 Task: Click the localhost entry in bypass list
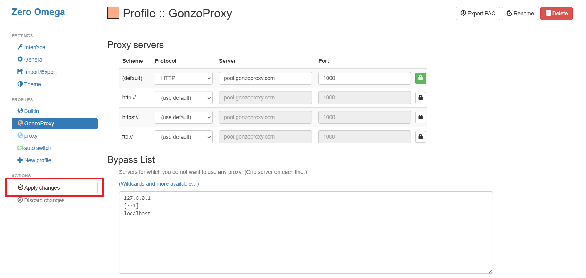click(137, 213)
